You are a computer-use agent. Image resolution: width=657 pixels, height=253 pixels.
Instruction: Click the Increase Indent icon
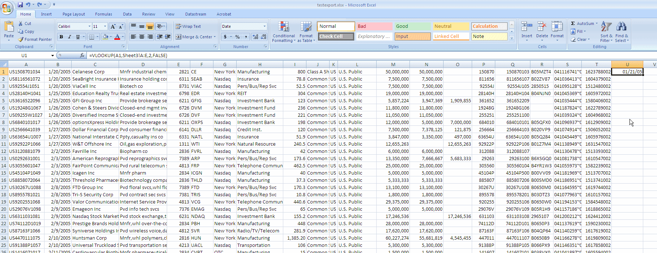[168, 37]
